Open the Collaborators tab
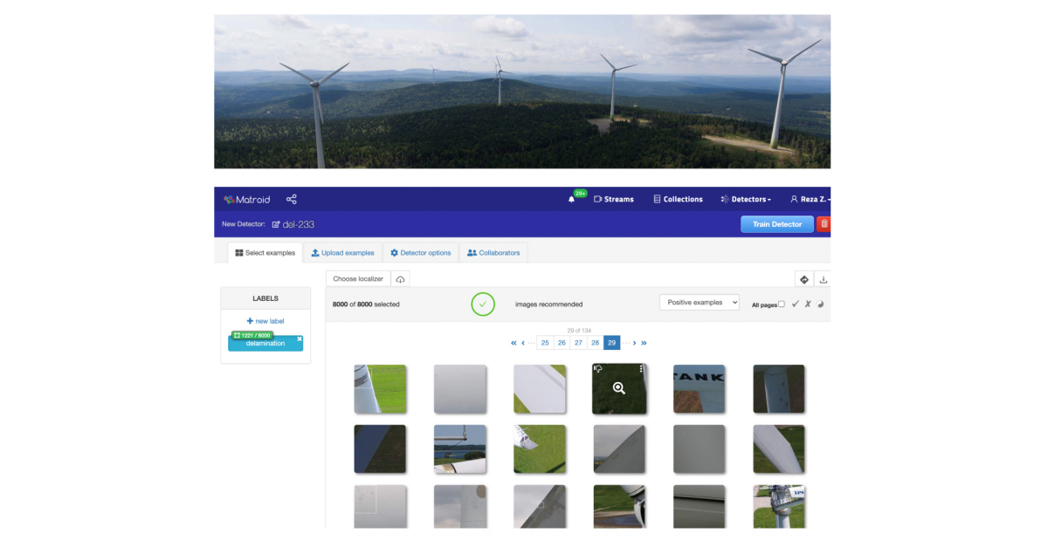This screenshot has height=547, width=1048. pos(493,252)
